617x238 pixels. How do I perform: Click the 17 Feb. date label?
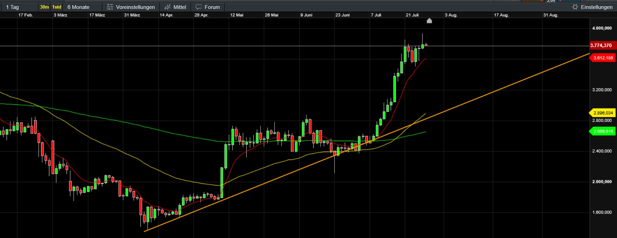pyautogui.click(x=26, y=15)
